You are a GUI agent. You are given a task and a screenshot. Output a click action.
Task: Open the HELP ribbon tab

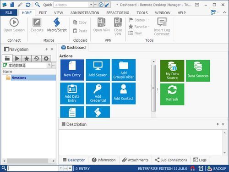[x=181, y=13]
